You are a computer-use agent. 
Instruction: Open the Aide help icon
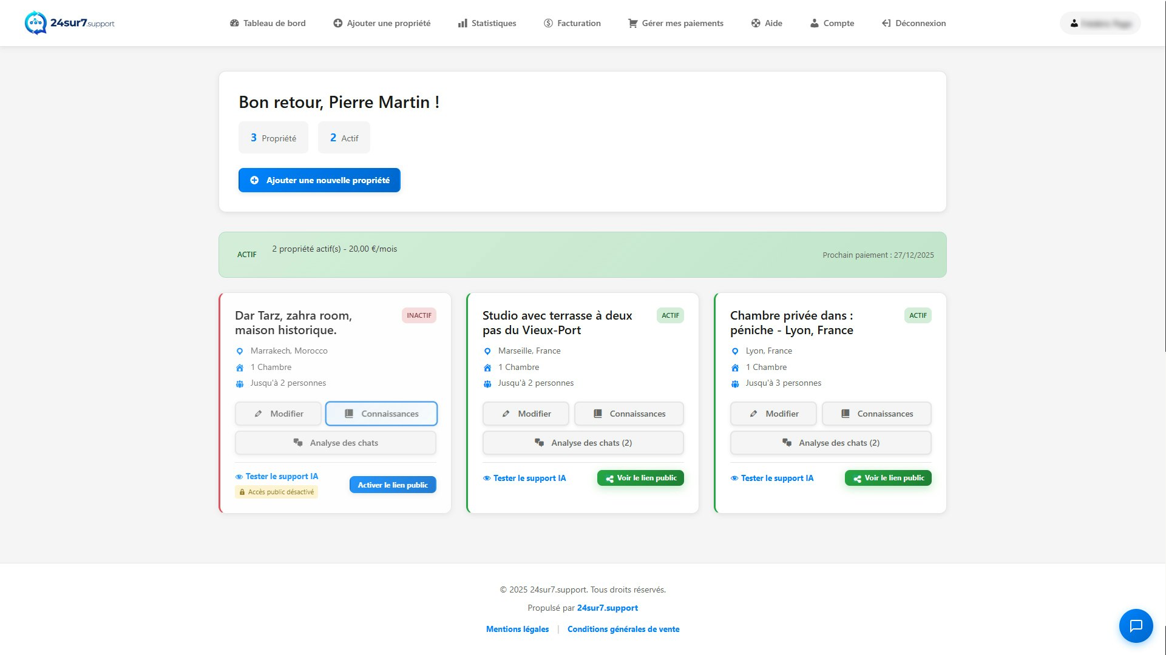(x=755, y=23)
